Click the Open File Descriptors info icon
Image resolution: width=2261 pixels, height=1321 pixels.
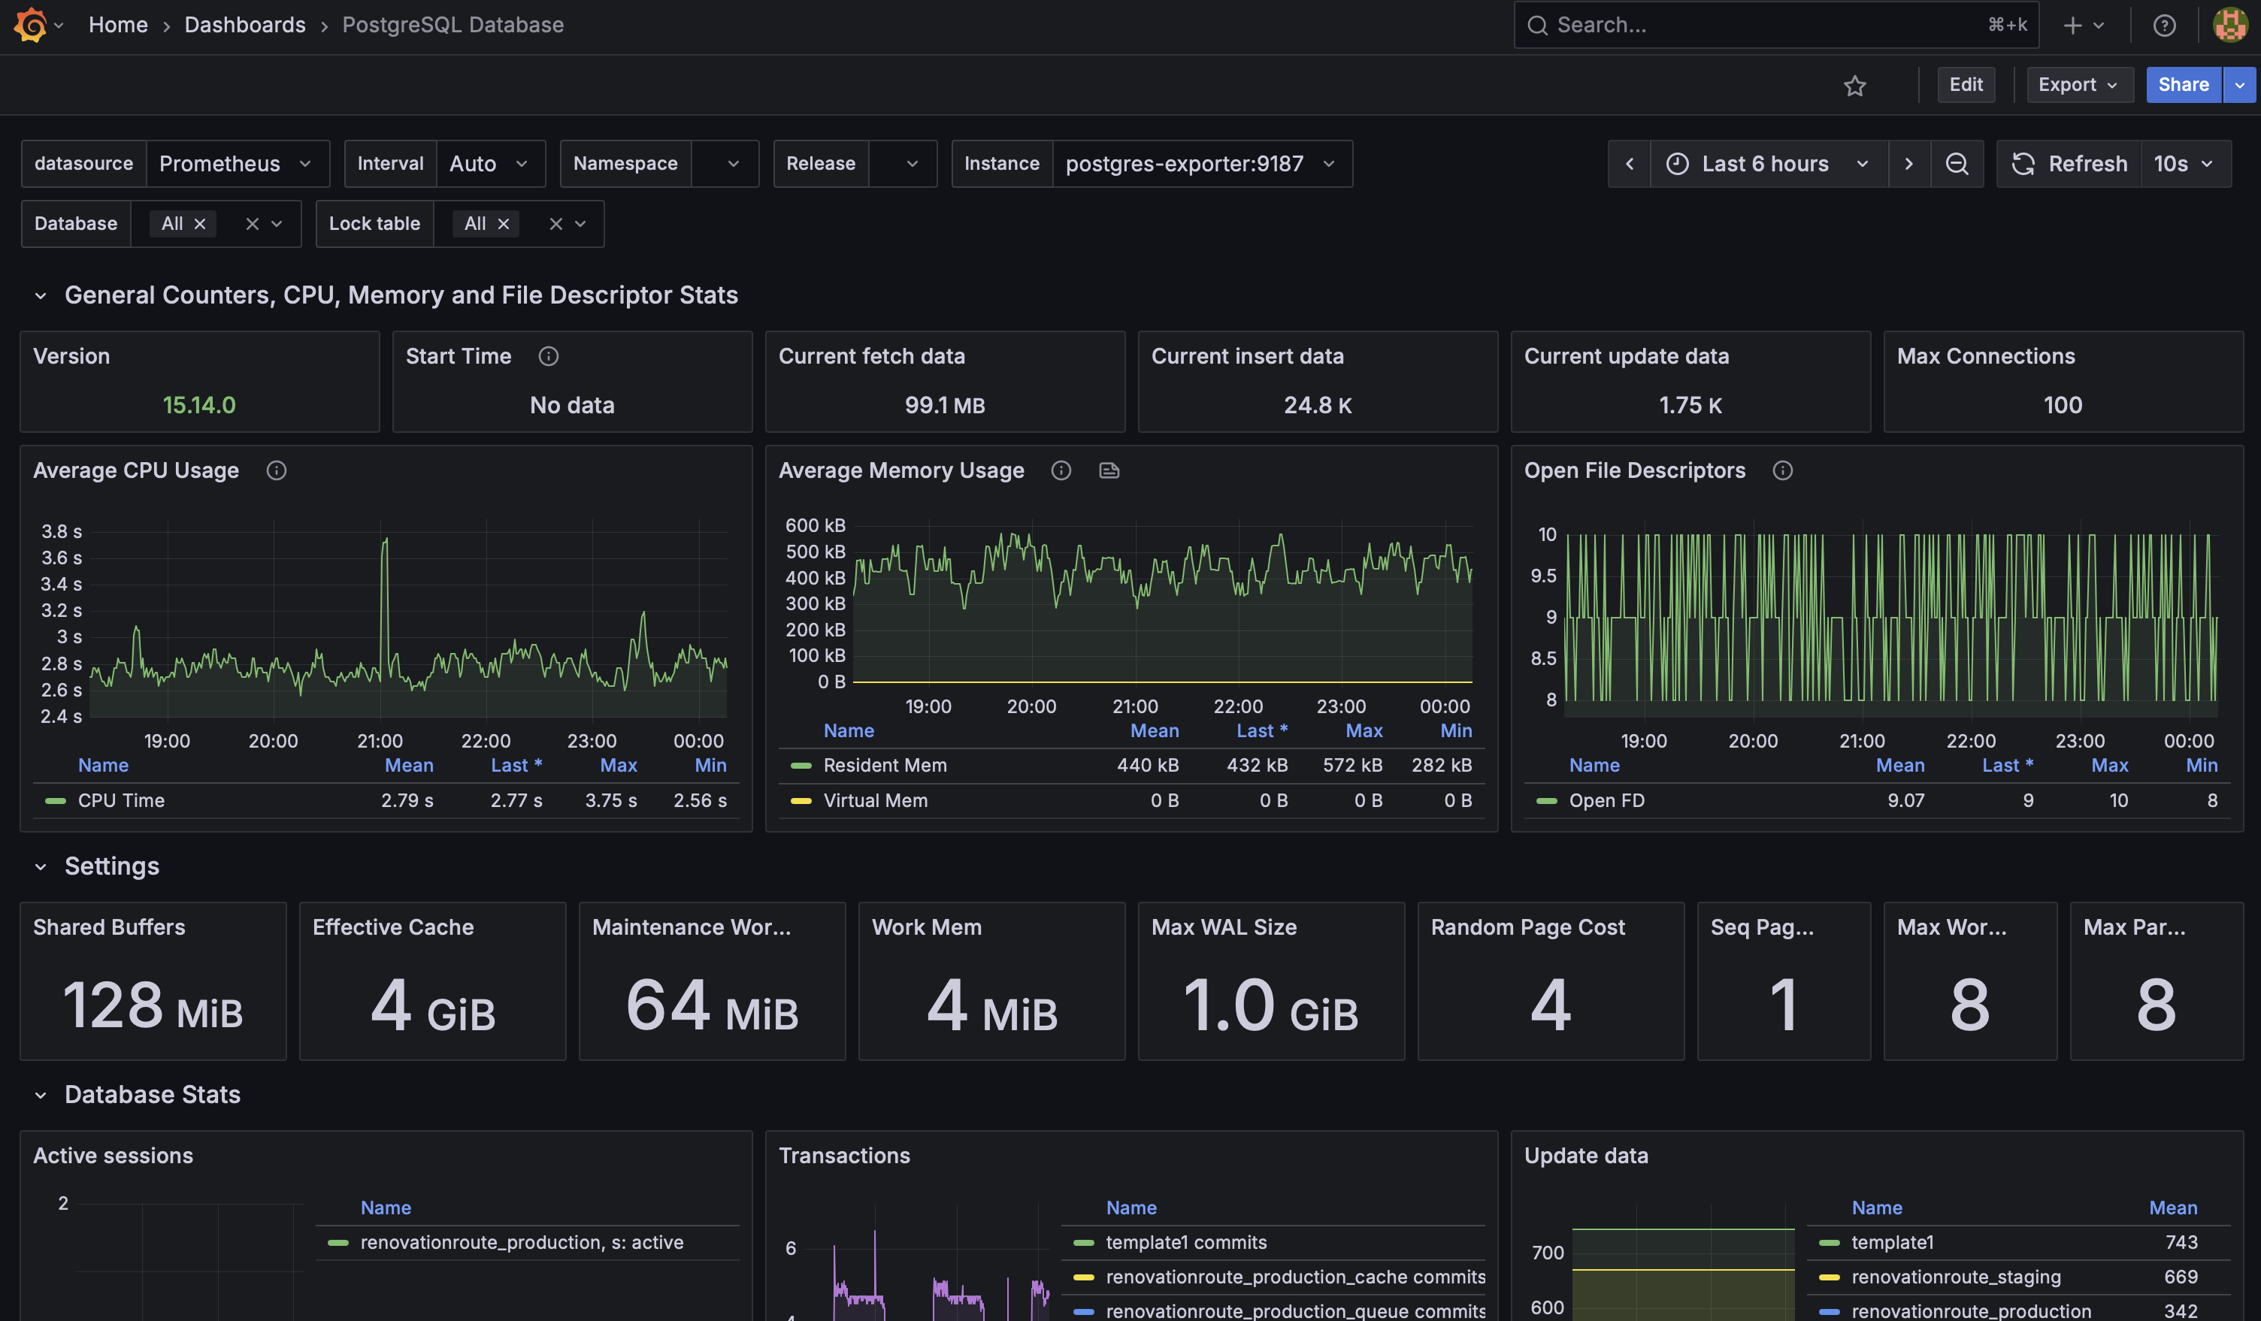tap(1783, 470)
